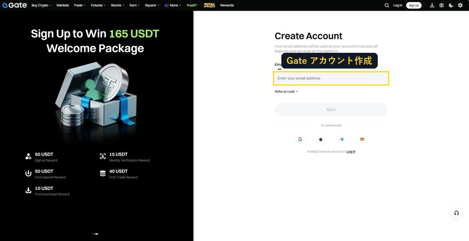Click the 165 USDT headline text

[134, 34]
